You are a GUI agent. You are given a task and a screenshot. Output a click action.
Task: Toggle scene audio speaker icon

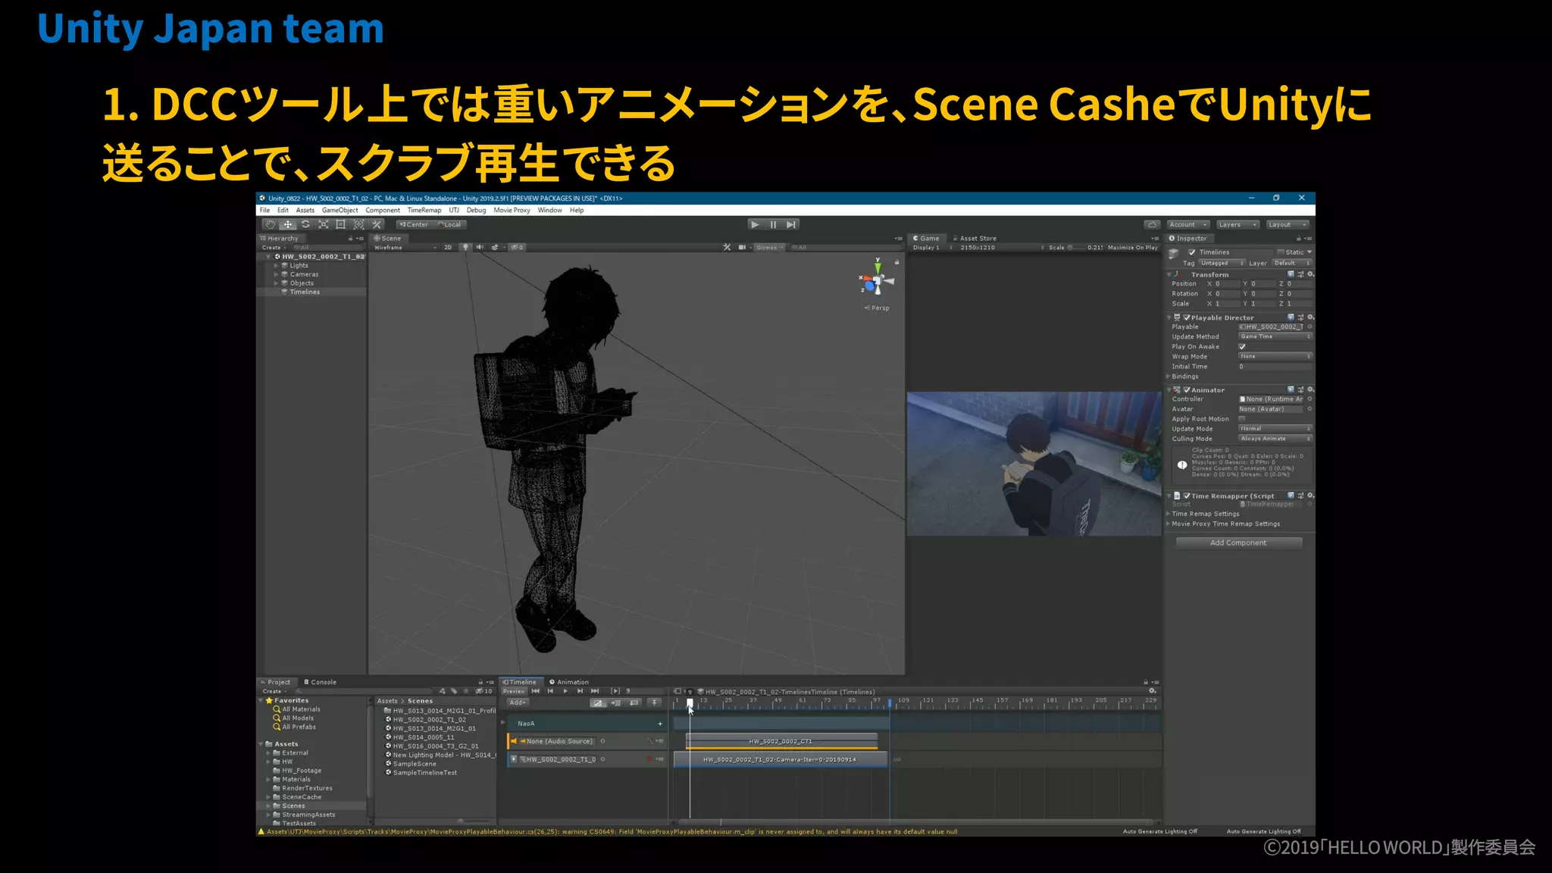(480, 247)
